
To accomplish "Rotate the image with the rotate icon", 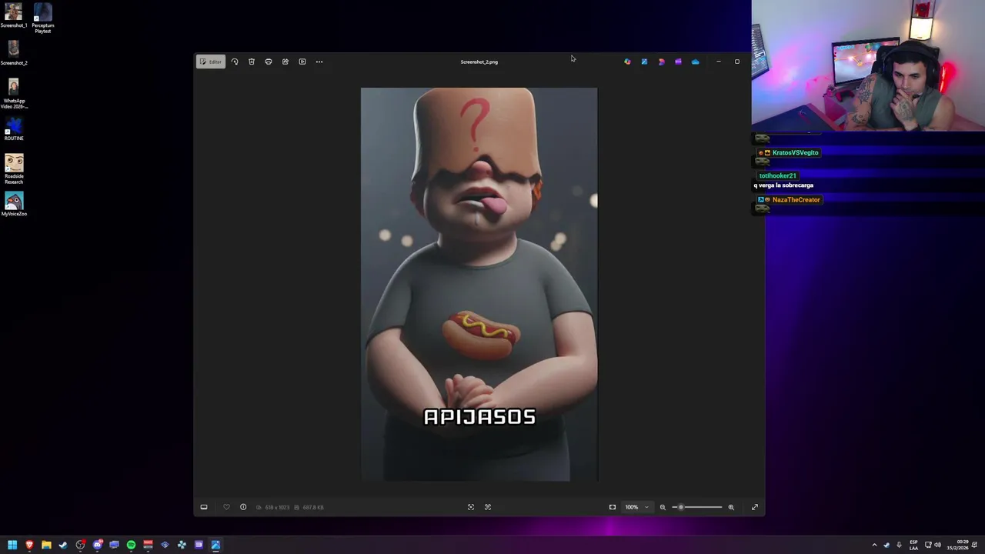I will 235,62.
